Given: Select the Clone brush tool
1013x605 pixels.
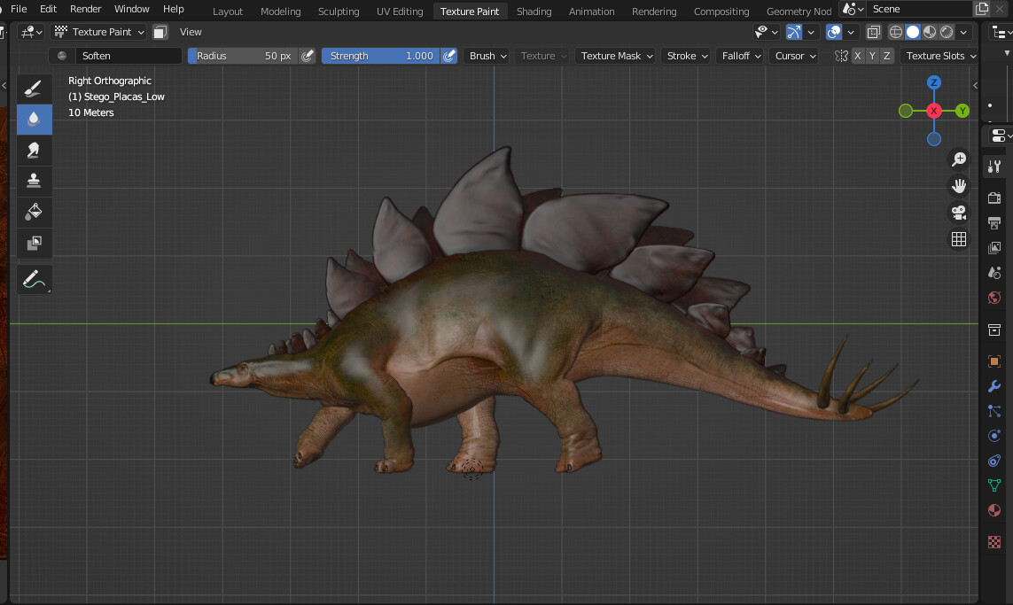Looking at the screenshot, I should point(34,180).
